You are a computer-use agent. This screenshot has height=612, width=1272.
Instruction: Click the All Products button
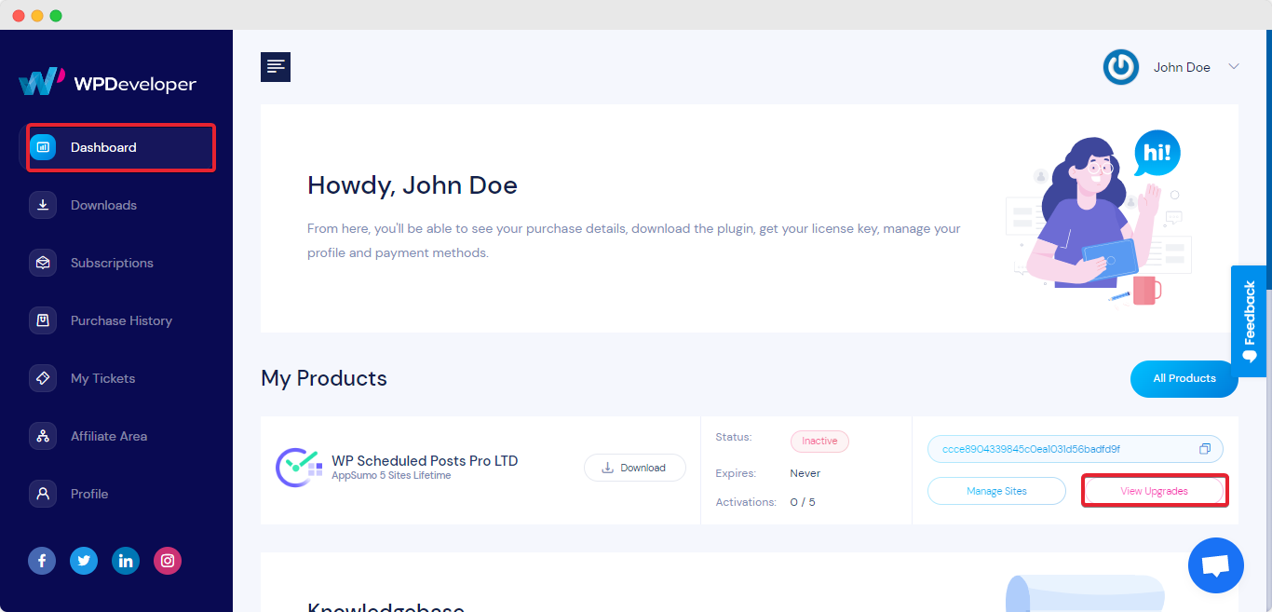tap(1184, 379)
